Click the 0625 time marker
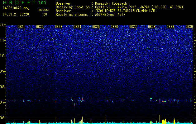 [x=96, y=27]
